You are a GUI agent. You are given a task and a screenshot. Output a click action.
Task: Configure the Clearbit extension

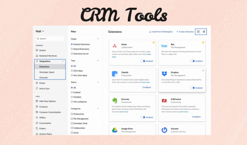[x=147, y=87]
